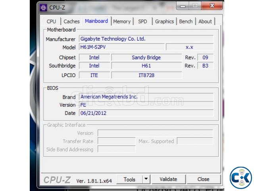
Task: Open the Memory tab
Action: pyautogui.click(x=122, y=21)
